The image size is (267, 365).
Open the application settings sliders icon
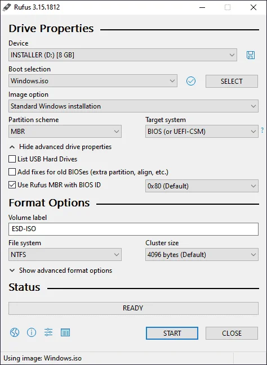[x=48, y=332]
